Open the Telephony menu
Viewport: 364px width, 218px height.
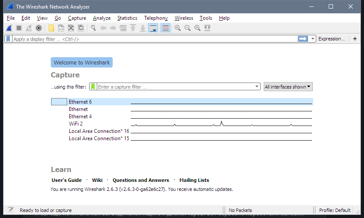pyautogui.click(x=156, y=18)
